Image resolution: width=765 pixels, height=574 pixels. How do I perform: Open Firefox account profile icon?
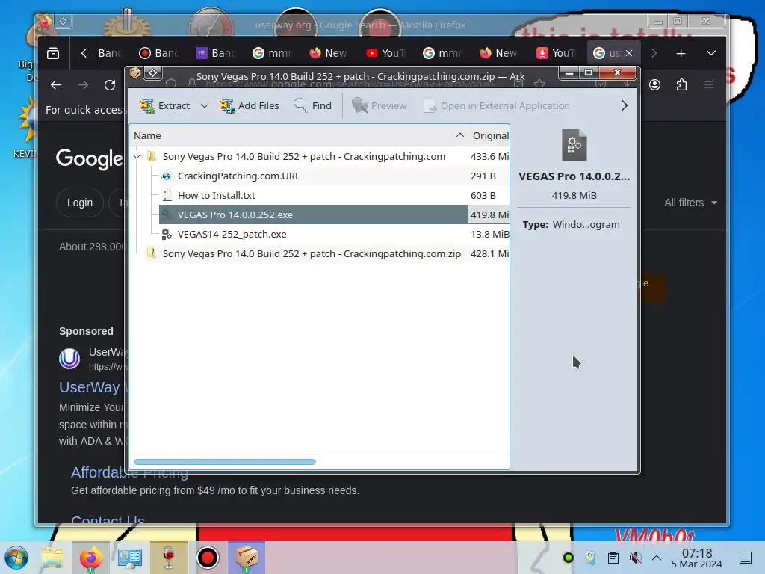click(654, 85)
